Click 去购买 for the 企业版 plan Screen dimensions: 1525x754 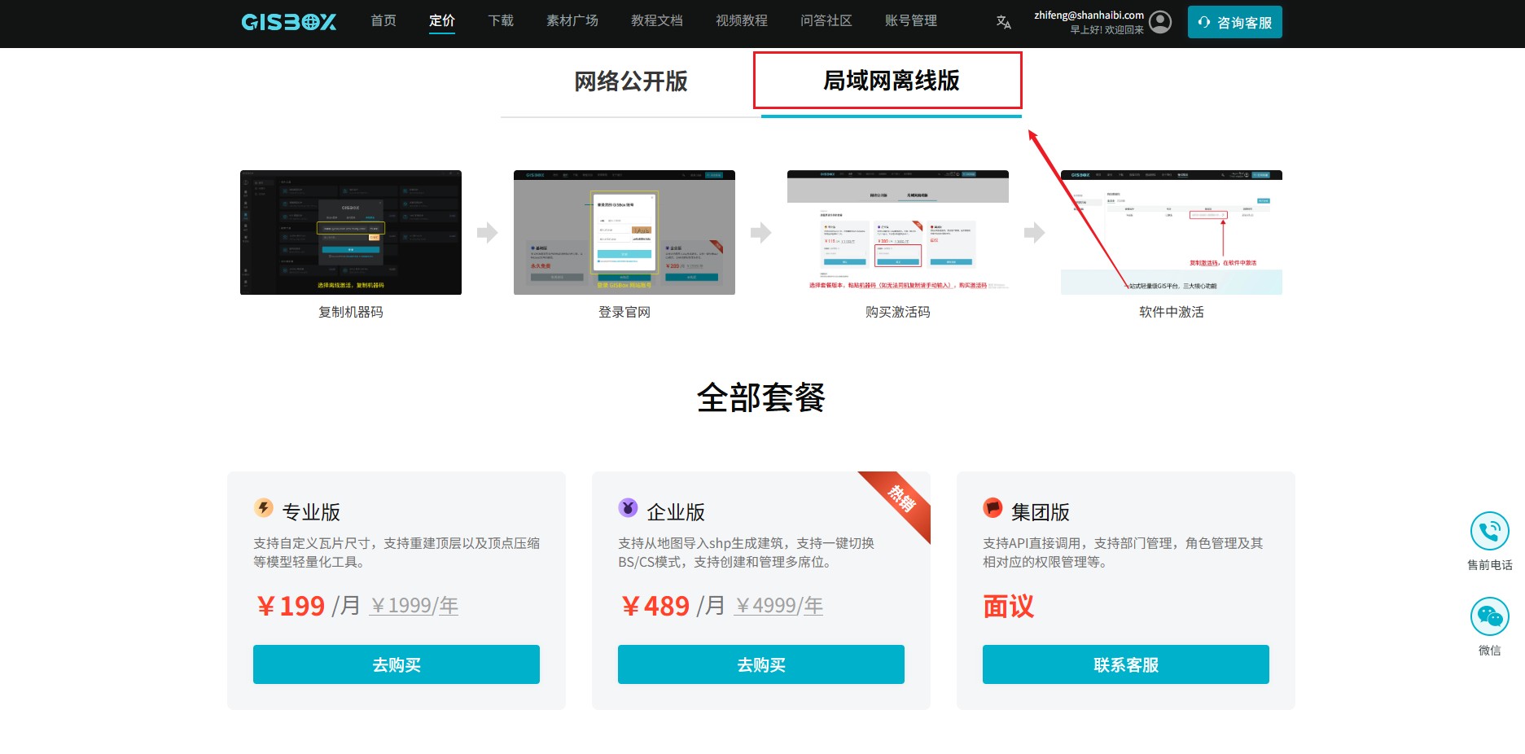pyautogui.click(x=761, y=664)
